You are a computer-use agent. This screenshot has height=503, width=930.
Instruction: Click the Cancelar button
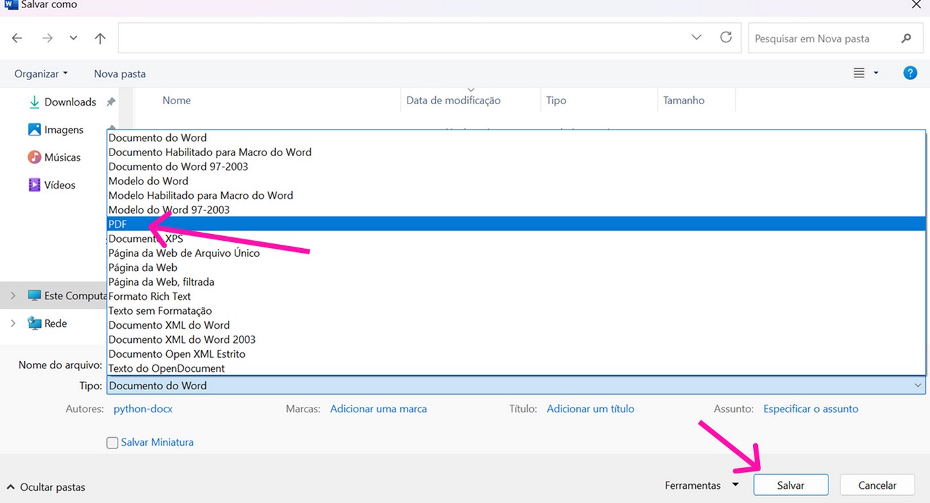click(x=878, y=486)
